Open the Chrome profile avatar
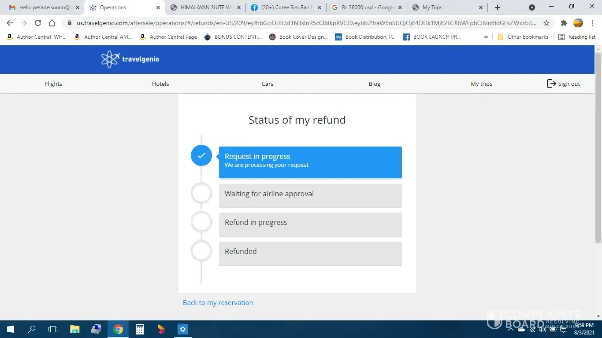The image size is (602, 338). click(x=578, y=23)
